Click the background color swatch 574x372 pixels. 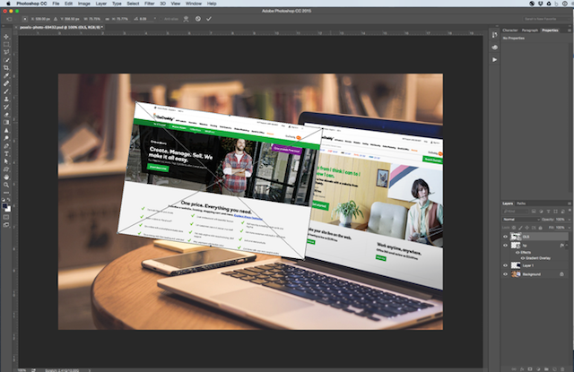[x=8, y=209]
